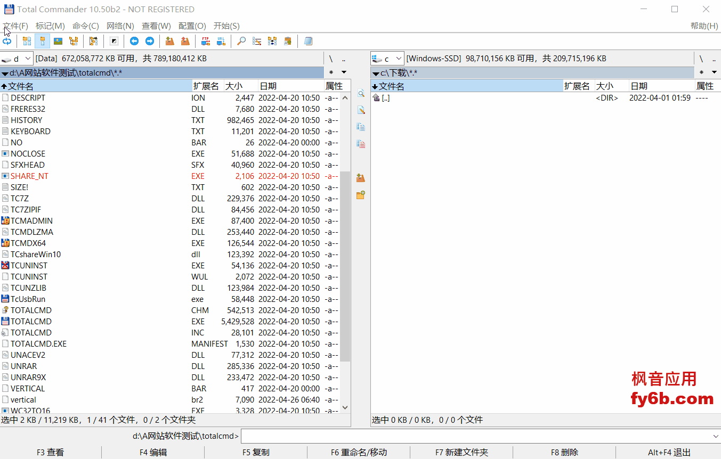The height and width of the screenshot is (459, 721).
Task: Sort left panel by 大小 column
Action: point(240,86)
